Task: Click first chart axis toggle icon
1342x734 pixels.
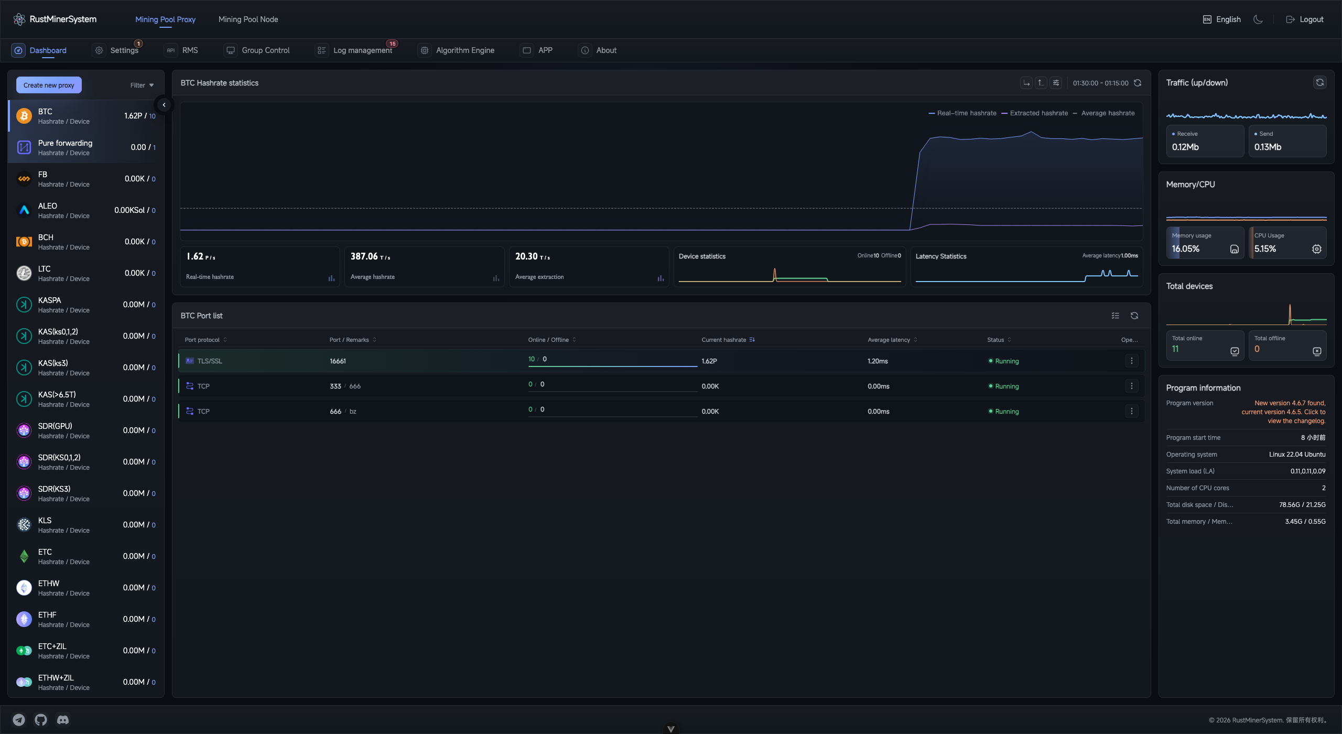Action: (x=1026, y=83)
